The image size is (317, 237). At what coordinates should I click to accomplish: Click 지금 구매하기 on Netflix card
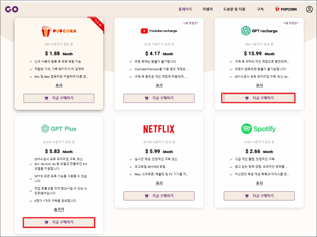159,196
